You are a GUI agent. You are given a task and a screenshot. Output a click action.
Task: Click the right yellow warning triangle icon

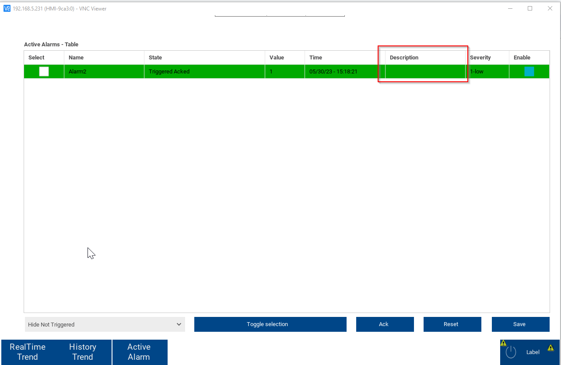pyautogui.click(x=550, y=348)
